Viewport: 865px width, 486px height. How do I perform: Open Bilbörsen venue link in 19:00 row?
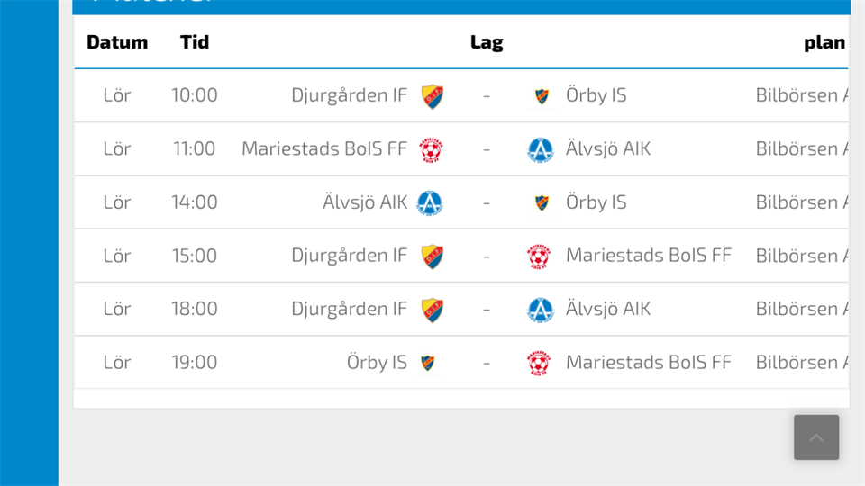802,362
